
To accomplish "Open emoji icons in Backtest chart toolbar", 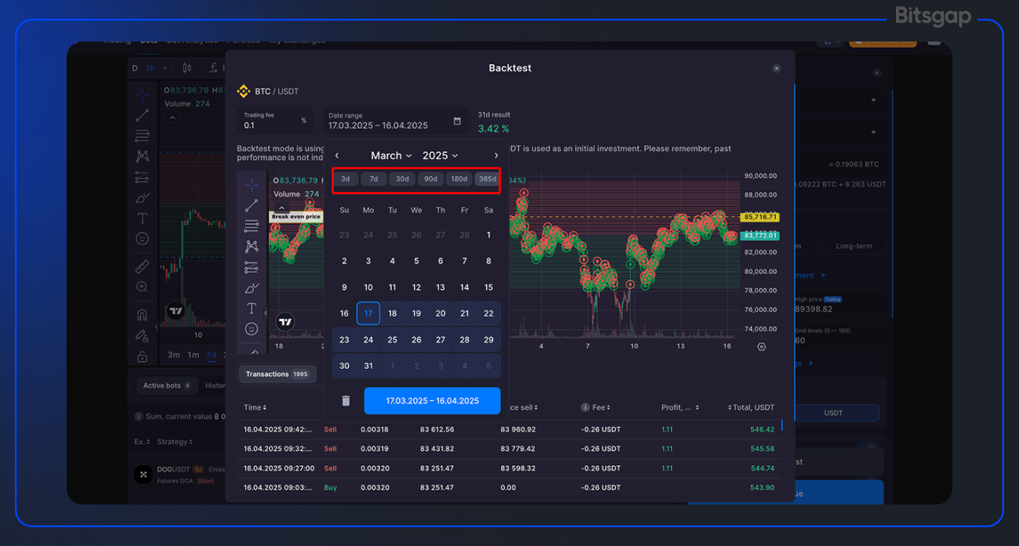I will pyautogui.click(x=252, y=329).
